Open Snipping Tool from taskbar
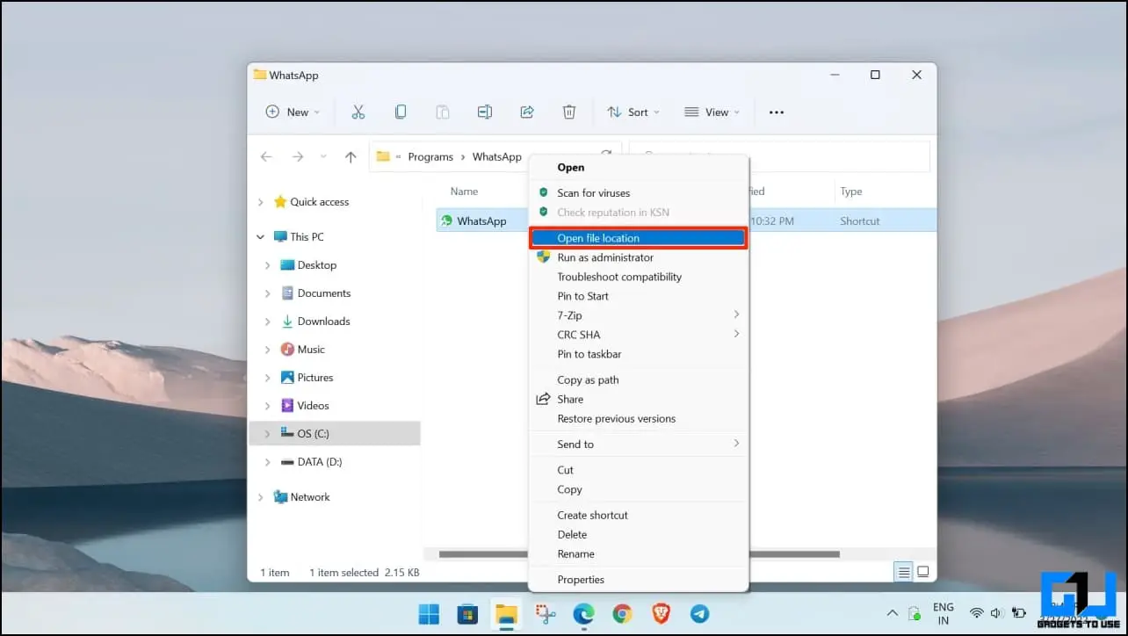This screenshot has width=1128, height=636. [x=545, y=613]
